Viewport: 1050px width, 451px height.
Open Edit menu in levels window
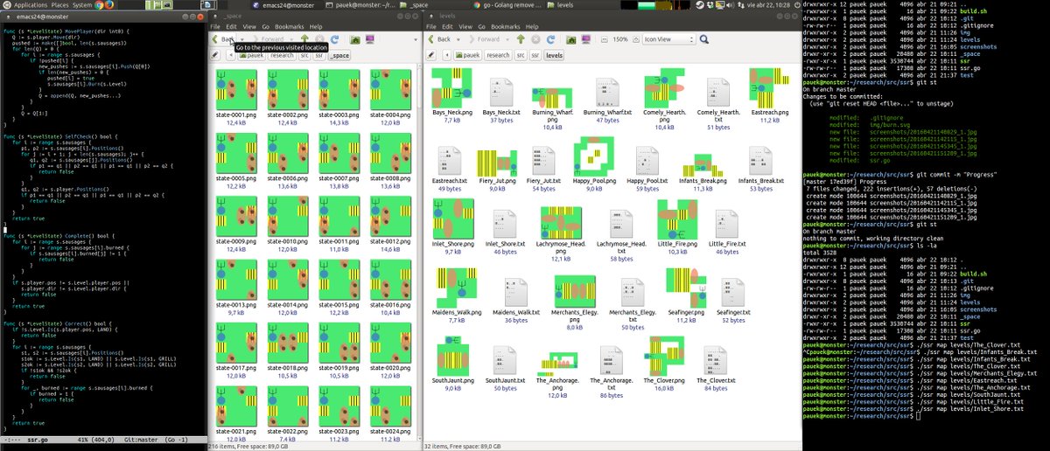[448, 27]
